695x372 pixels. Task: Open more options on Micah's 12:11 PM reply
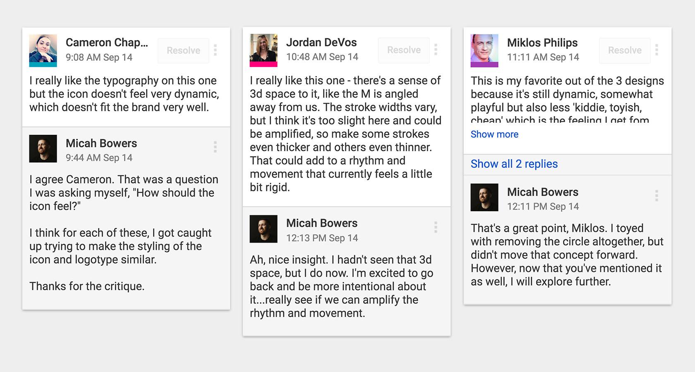point(657,196)
